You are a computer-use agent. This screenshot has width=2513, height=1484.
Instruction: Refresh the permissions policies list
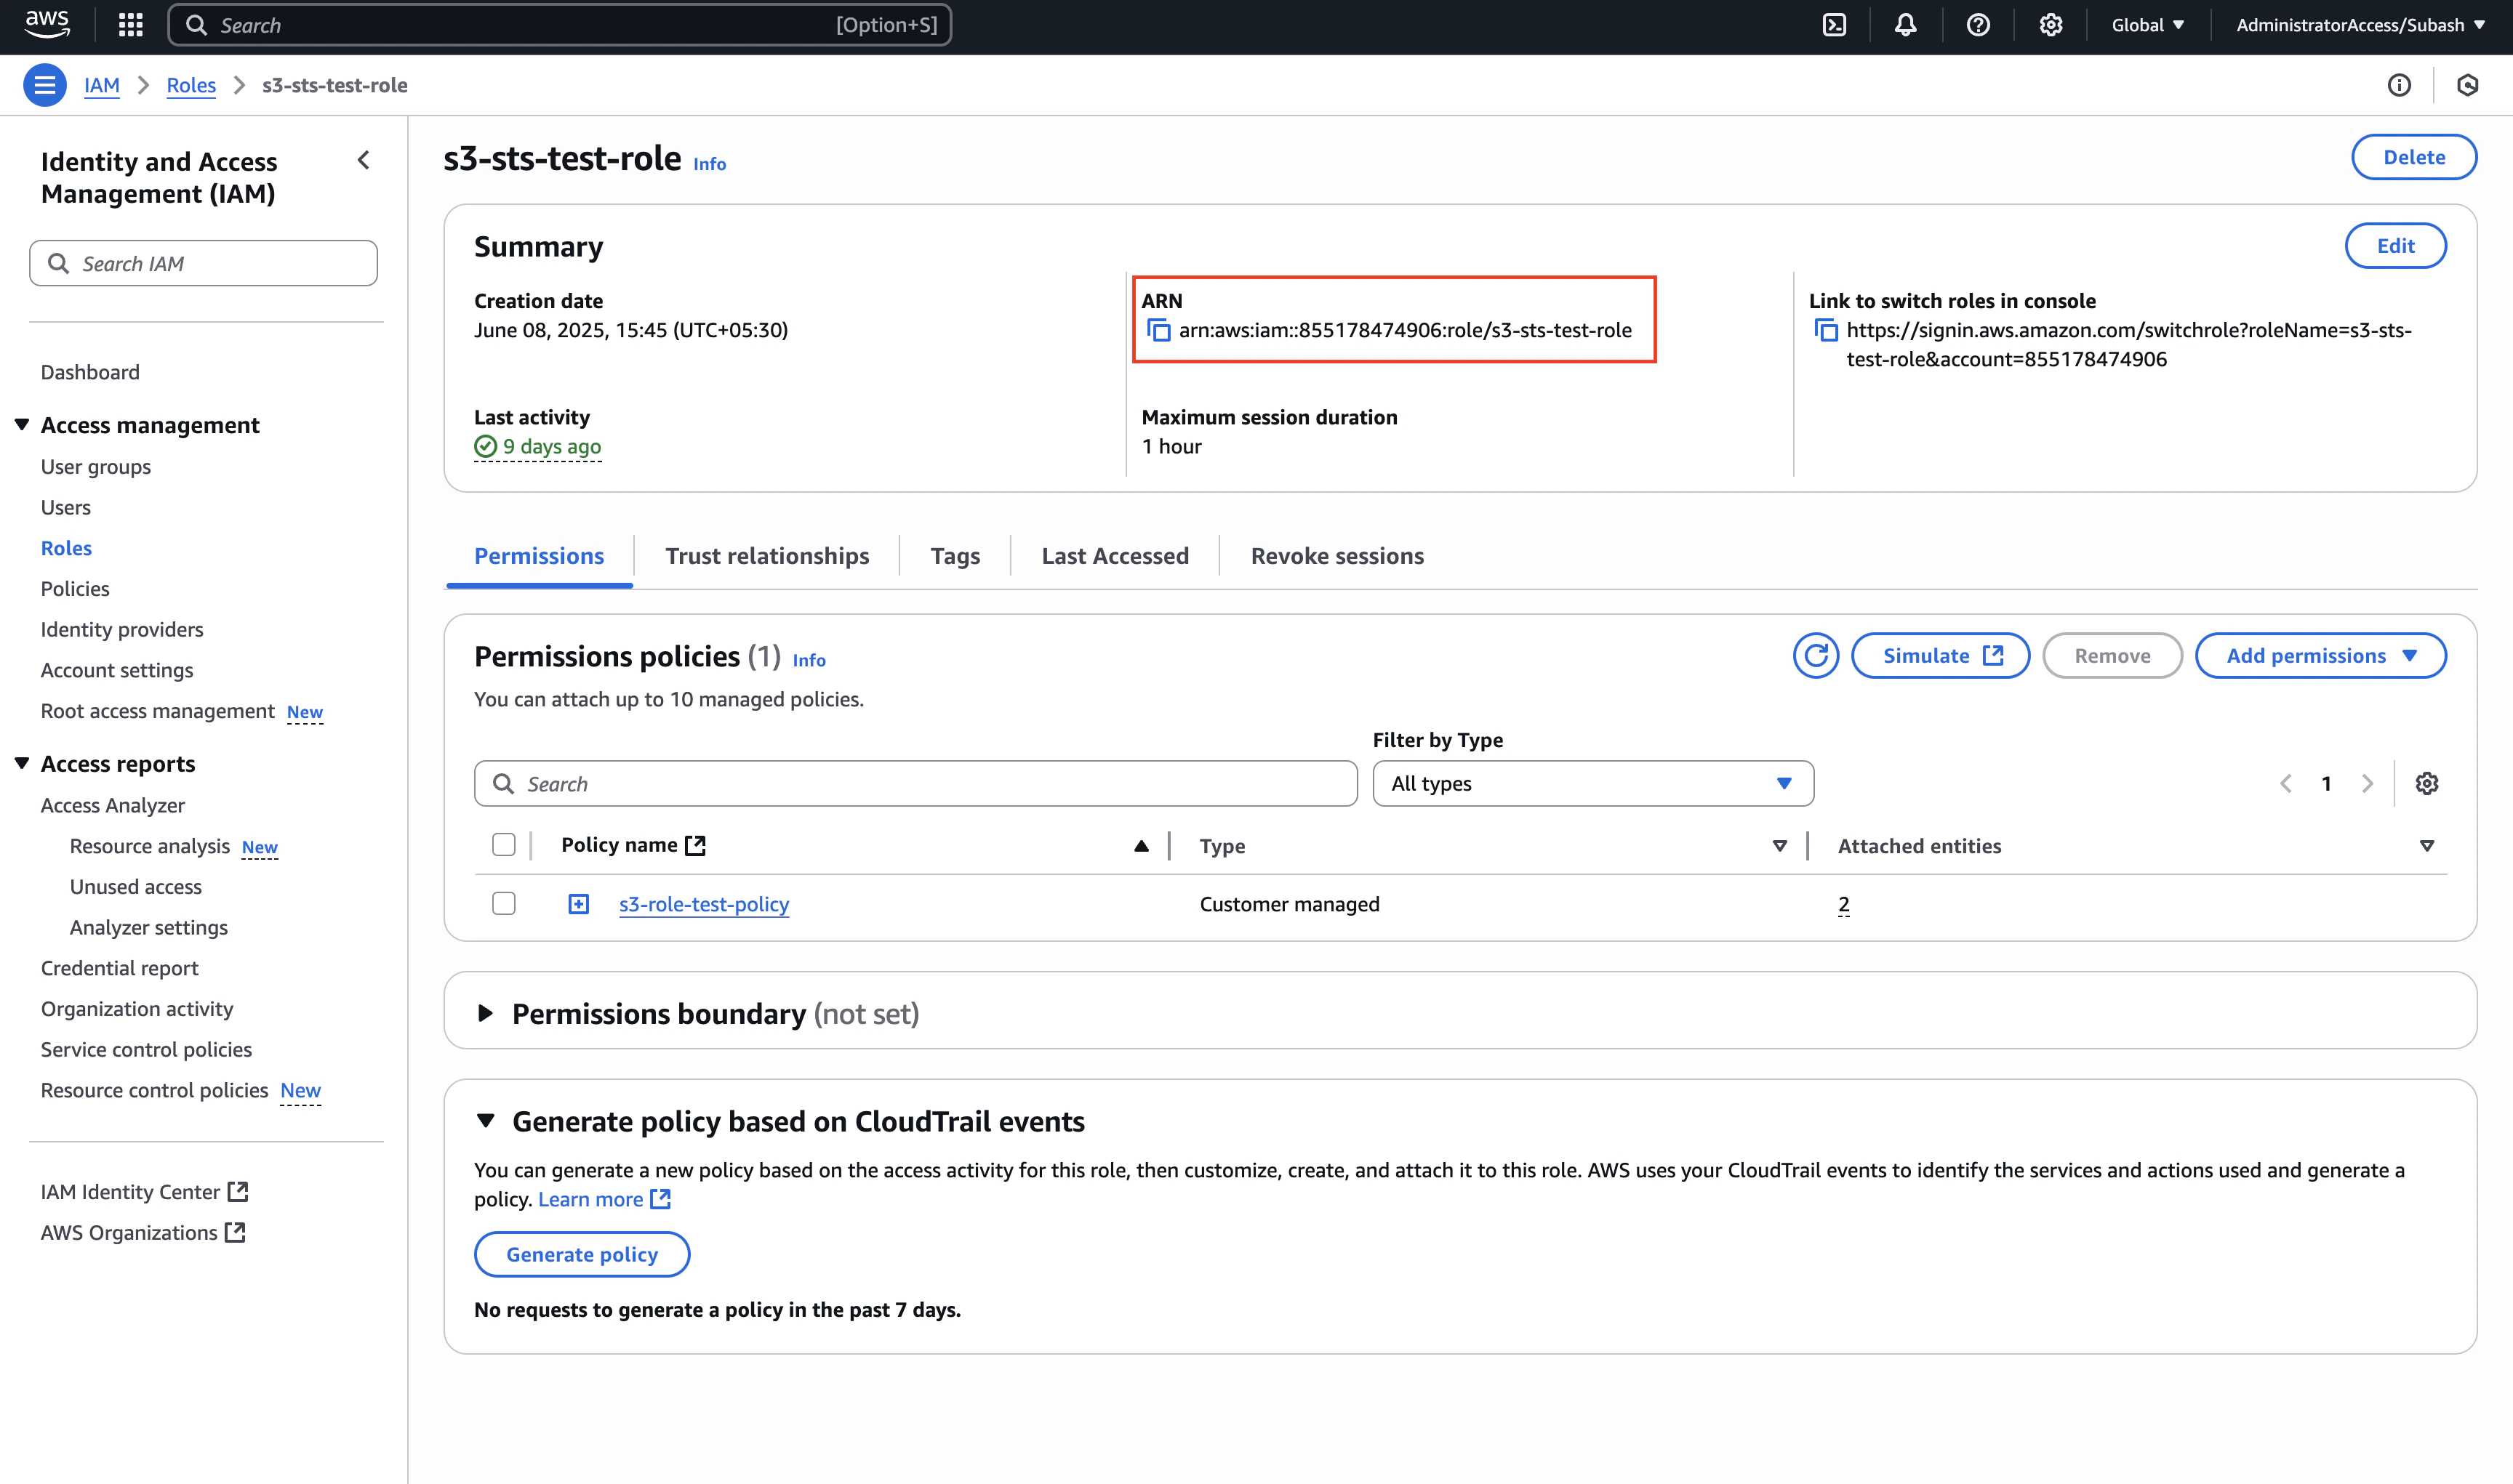[1816, 656]
